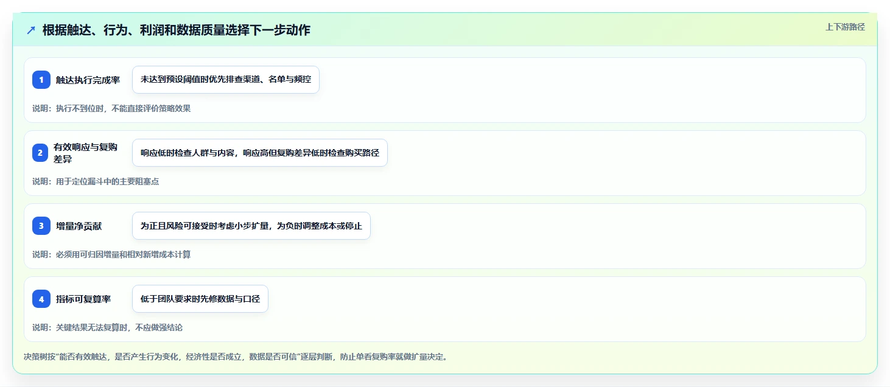Select the step 3 number badge
890x387 pixels.
coord(41,226)
